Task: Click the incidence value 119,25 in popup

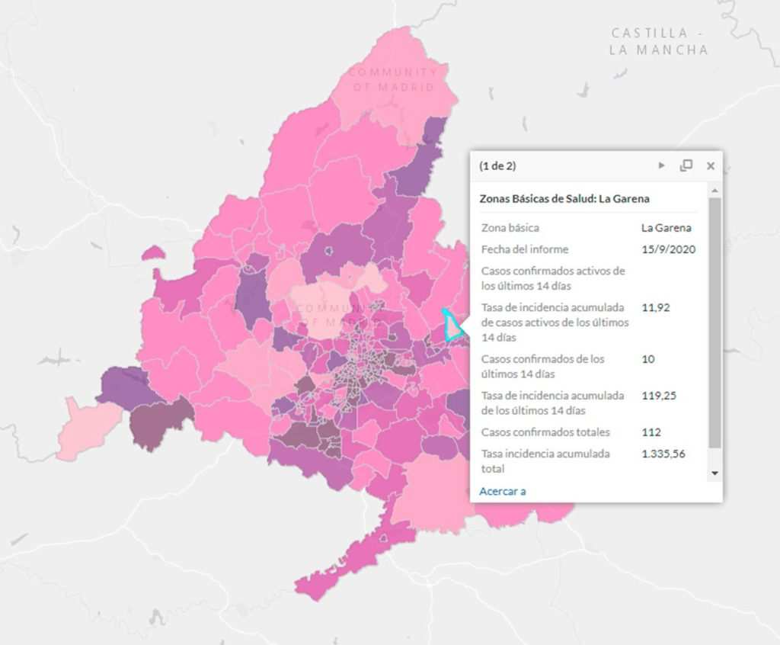Action: coord(658,396)
